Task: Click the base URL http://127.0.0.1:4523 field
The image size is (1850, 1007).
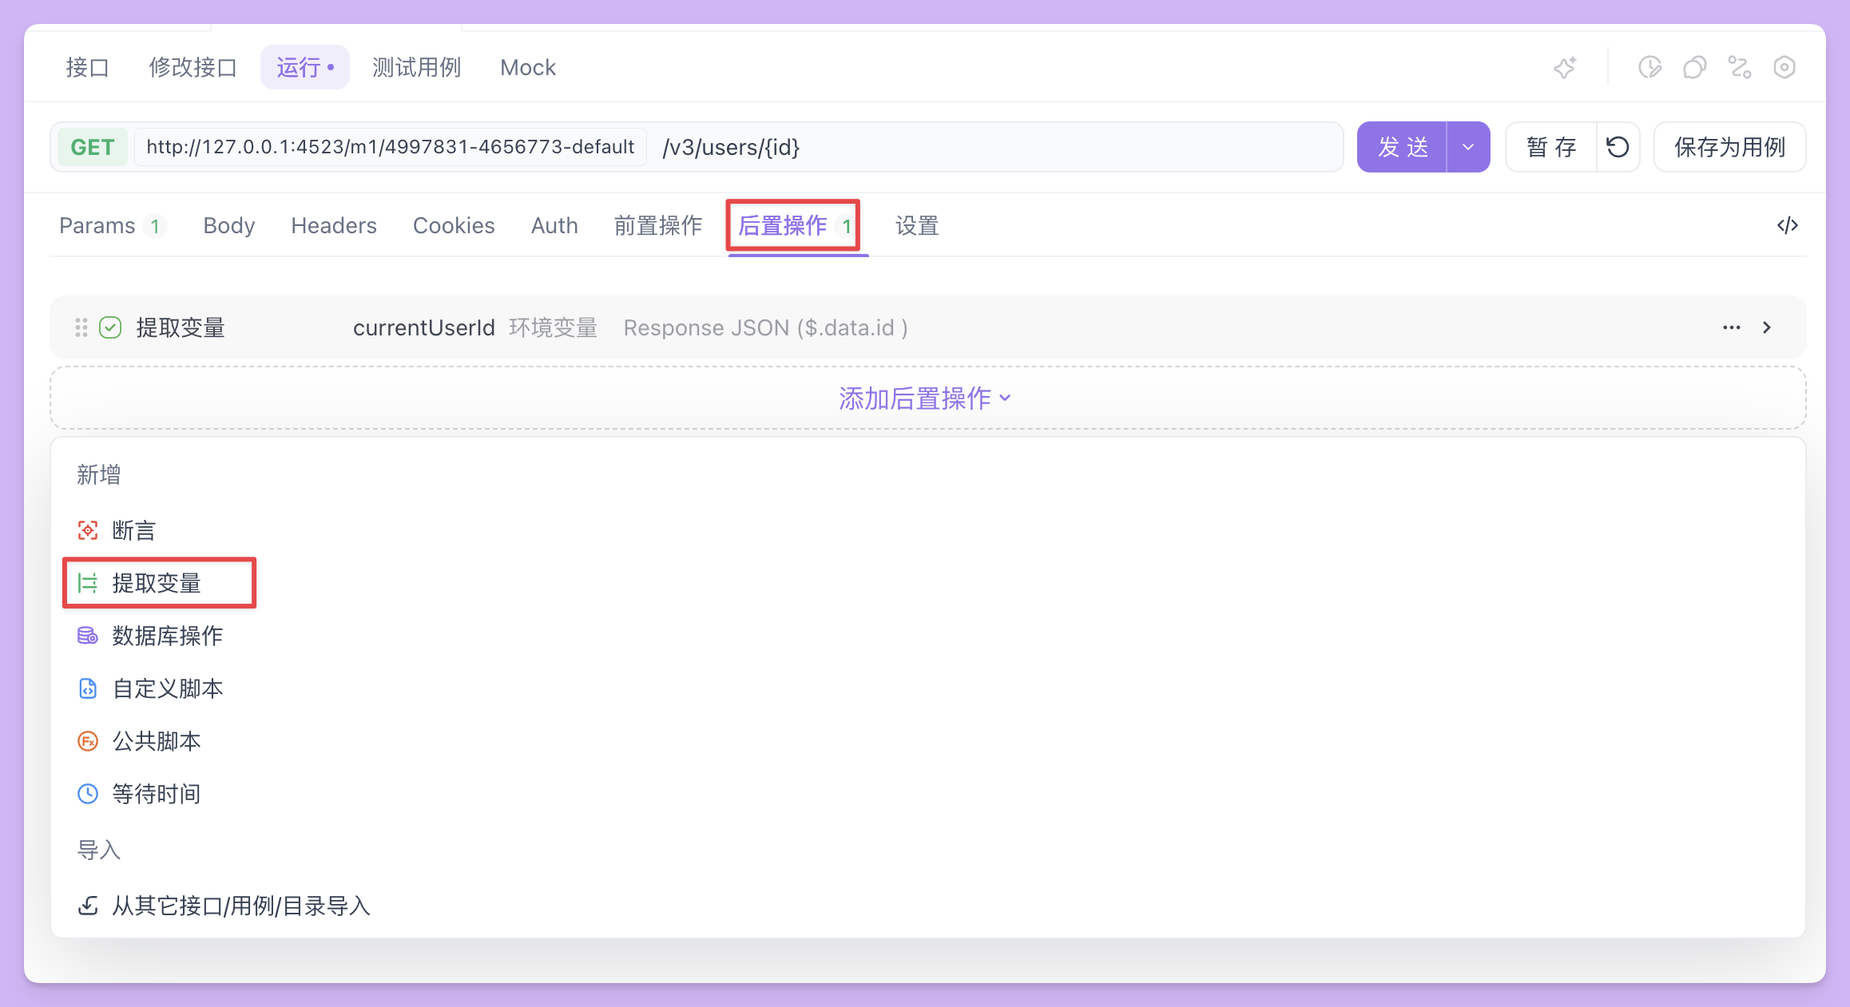Action: [x=391, y=147]
